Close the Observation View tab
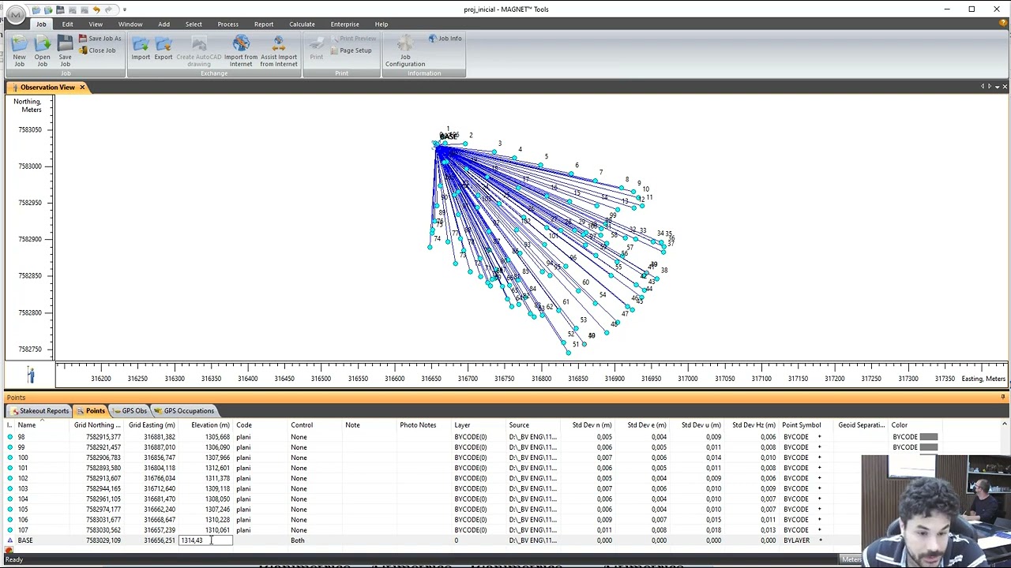The image size is (1011, 568). coord(82,87)
